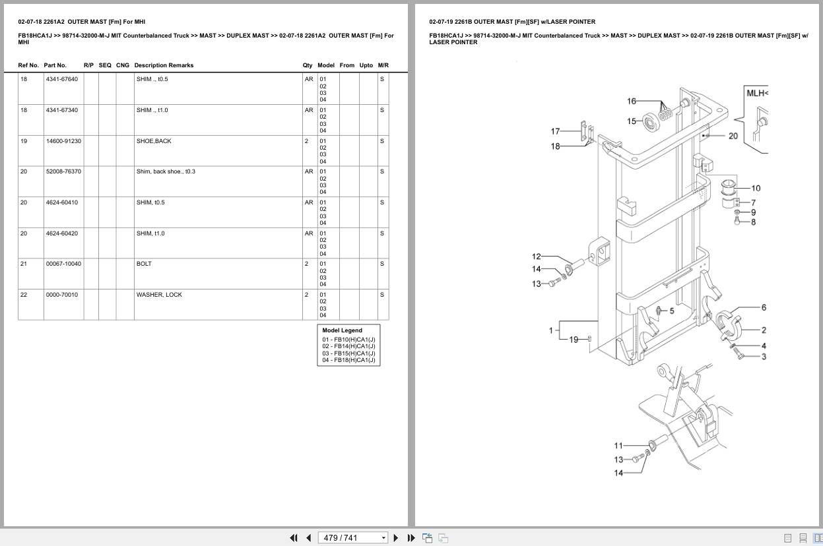Viewport: 823px width, 546px height.
Task: Click callout number 15 in the diagram
Action: [632, 121]
